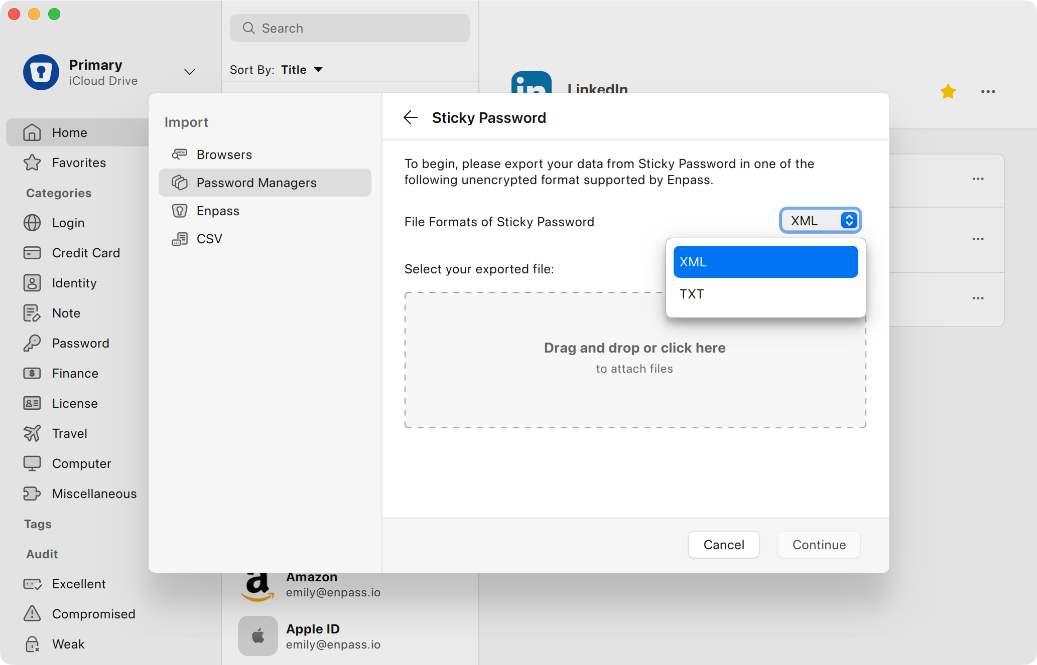Viewport: 1037px width, 665px height.
Task: Click the Categories section header
Action: click(59, 193)
